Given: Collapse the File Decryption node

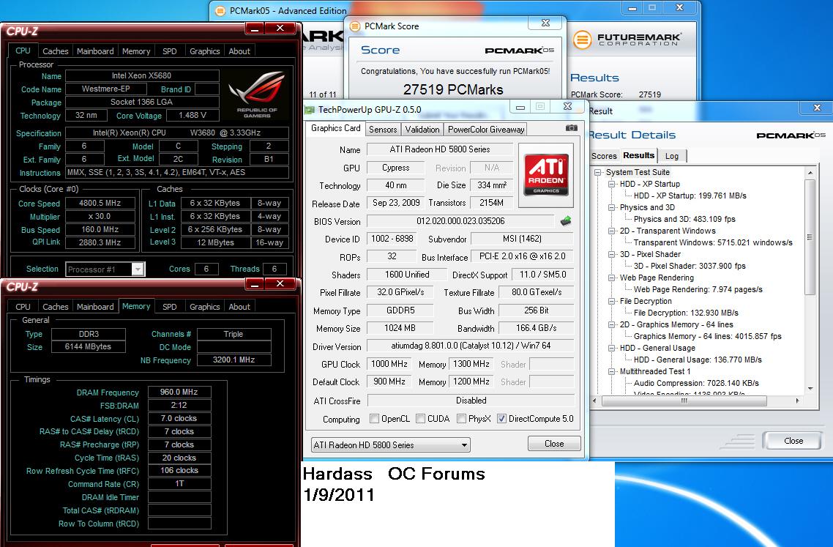Looking at the screenshot, I should pyautogui.click(x=611, y=301).
